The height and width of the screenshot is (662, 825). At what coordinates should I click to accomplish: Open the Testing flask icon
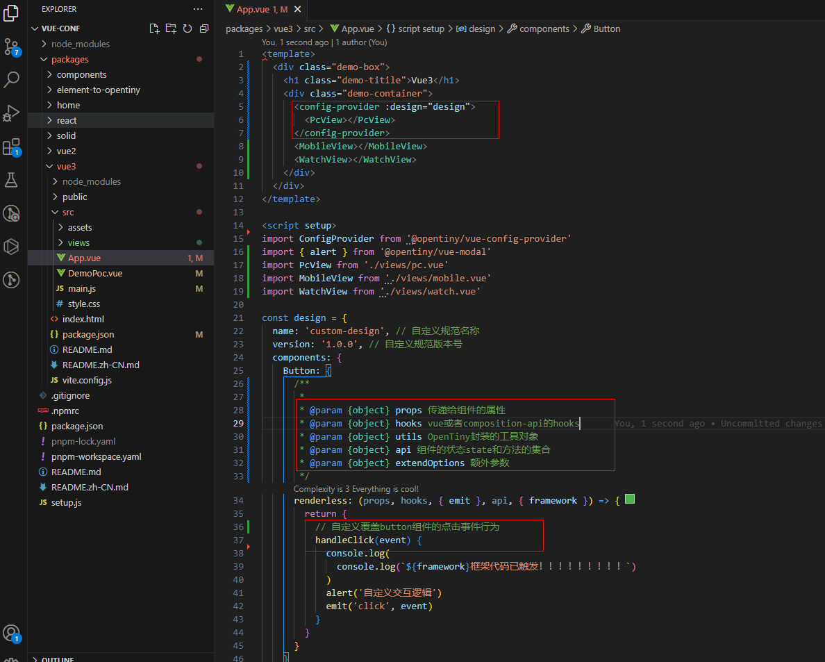(11, 180)
